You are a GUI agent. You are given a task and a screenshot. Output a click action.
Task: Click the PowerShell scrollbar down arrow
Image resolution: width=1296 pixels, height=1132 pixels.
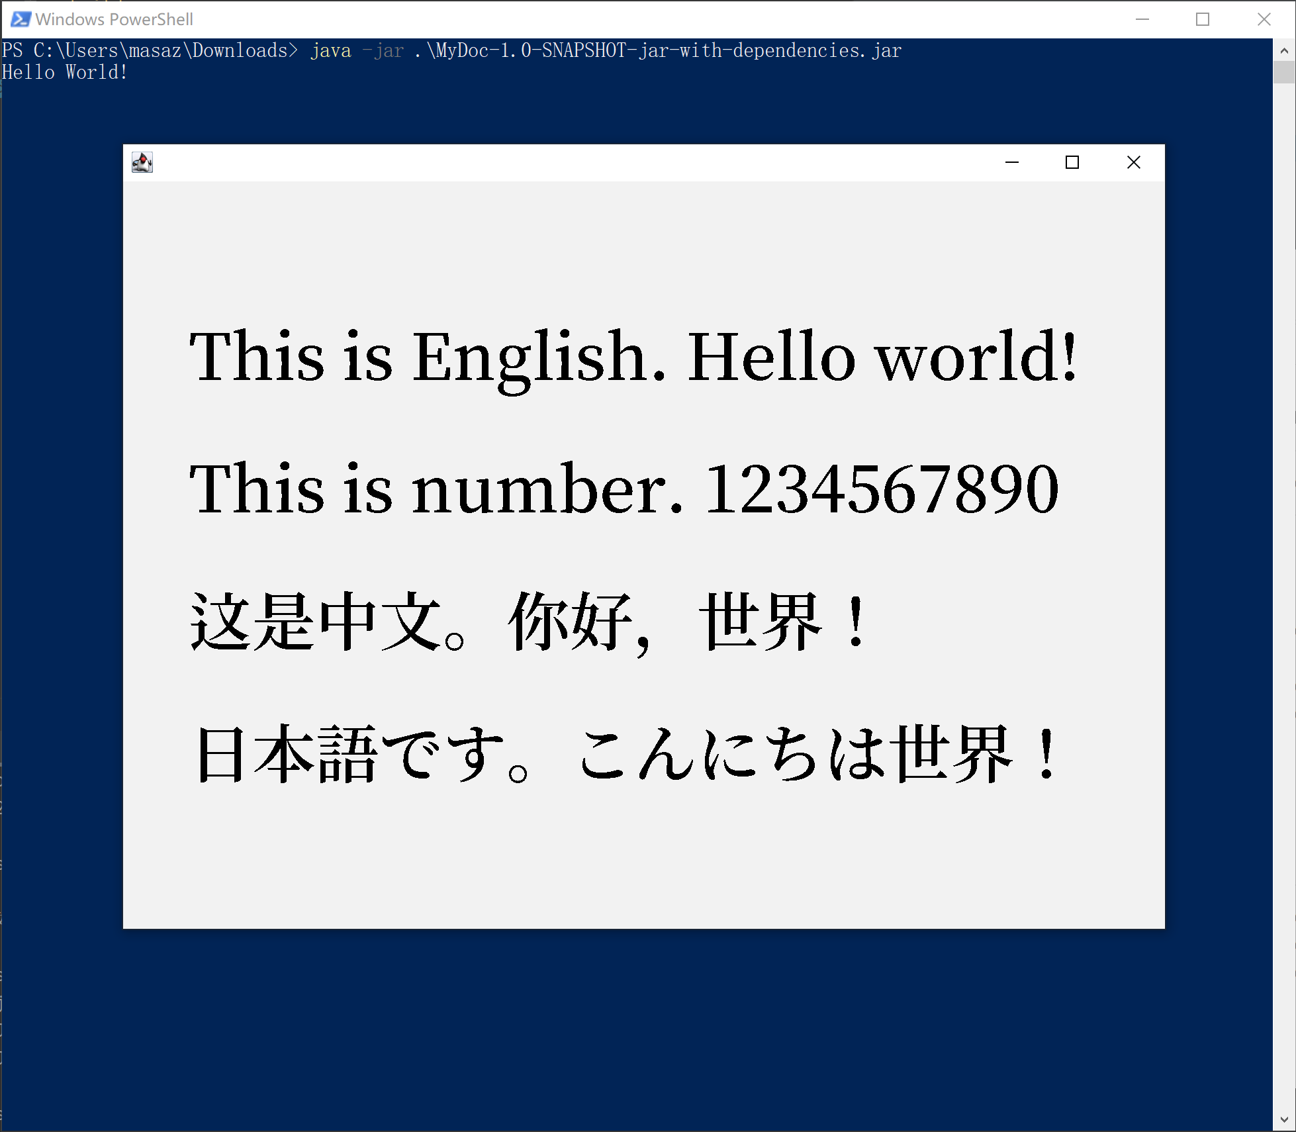pos(1283,1120)
